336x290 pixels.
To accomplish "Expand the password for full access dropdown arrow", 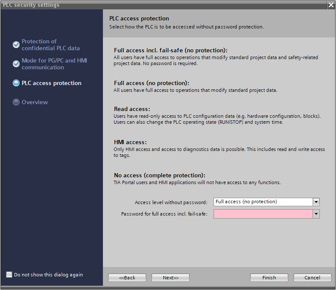I will click(316, 214).
